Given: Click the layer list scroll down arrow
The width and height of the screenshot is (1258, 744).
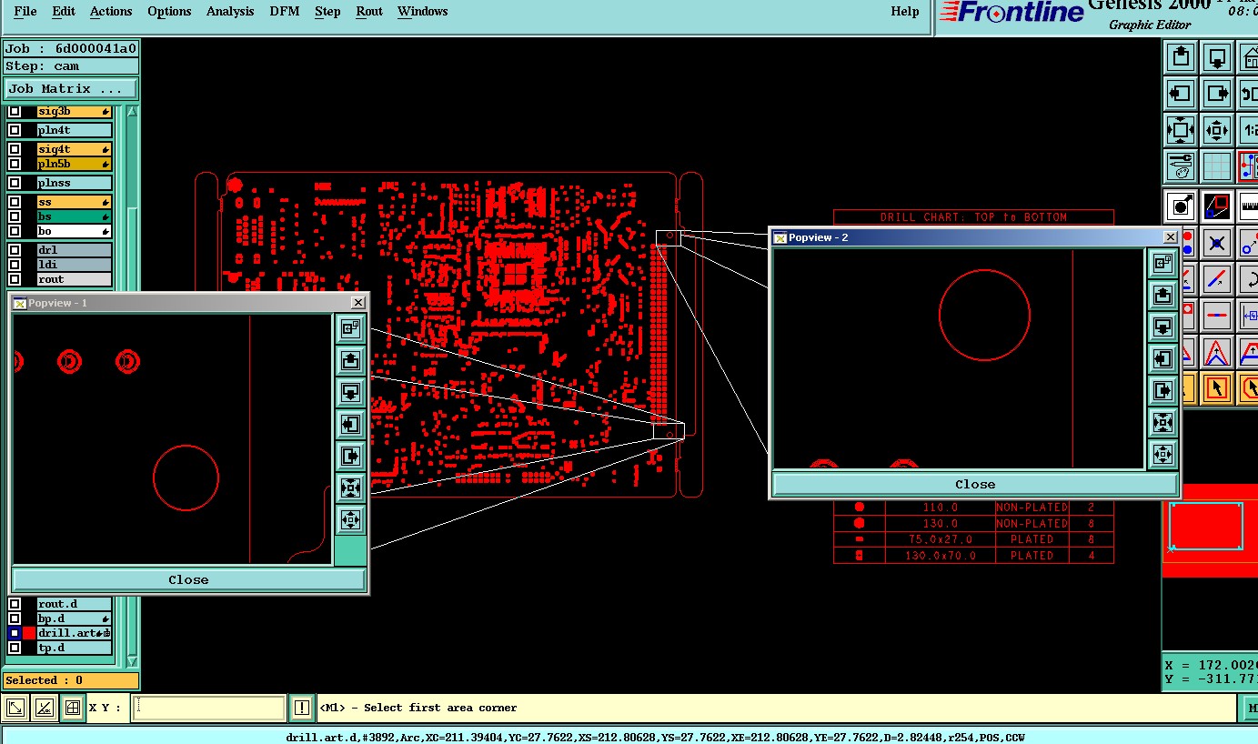Looking at the screenshot, I should tap(132, 661).
